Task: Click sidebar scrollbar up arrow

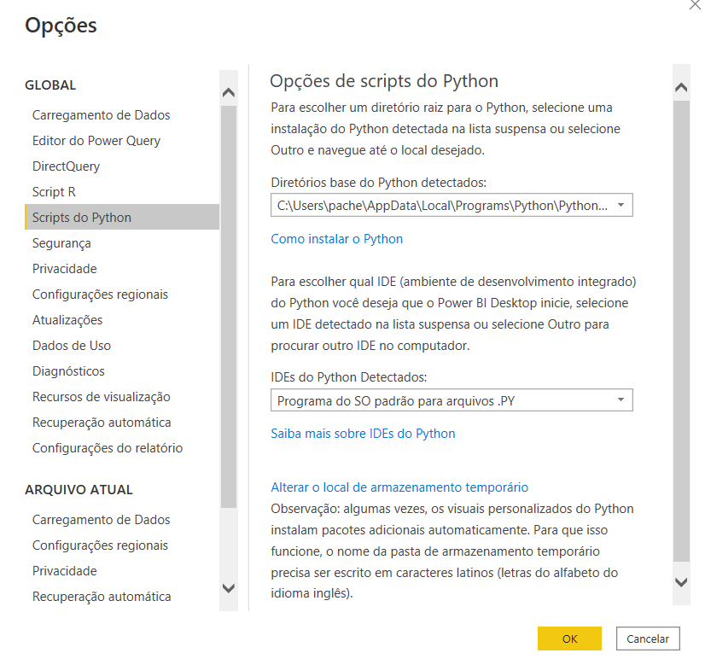Action: (x=229, y=93)
